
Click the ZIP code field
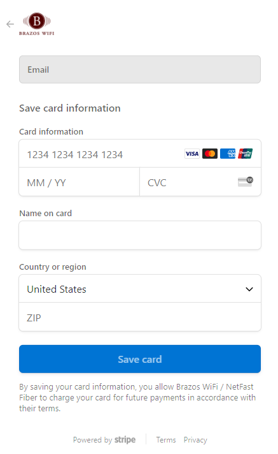pos(140,317)
